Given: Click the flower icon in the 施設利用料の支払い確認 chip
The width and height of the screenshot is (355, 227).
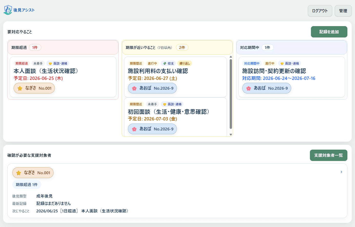Looking at the screenshot, I should tap(134, 88).
